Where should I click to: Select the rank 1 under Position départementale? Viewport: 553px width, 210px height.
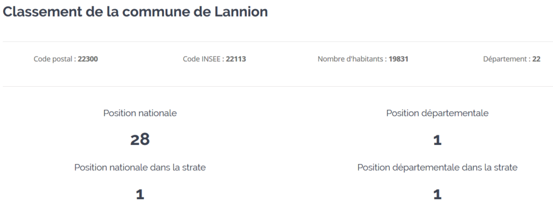click(437, 141)
